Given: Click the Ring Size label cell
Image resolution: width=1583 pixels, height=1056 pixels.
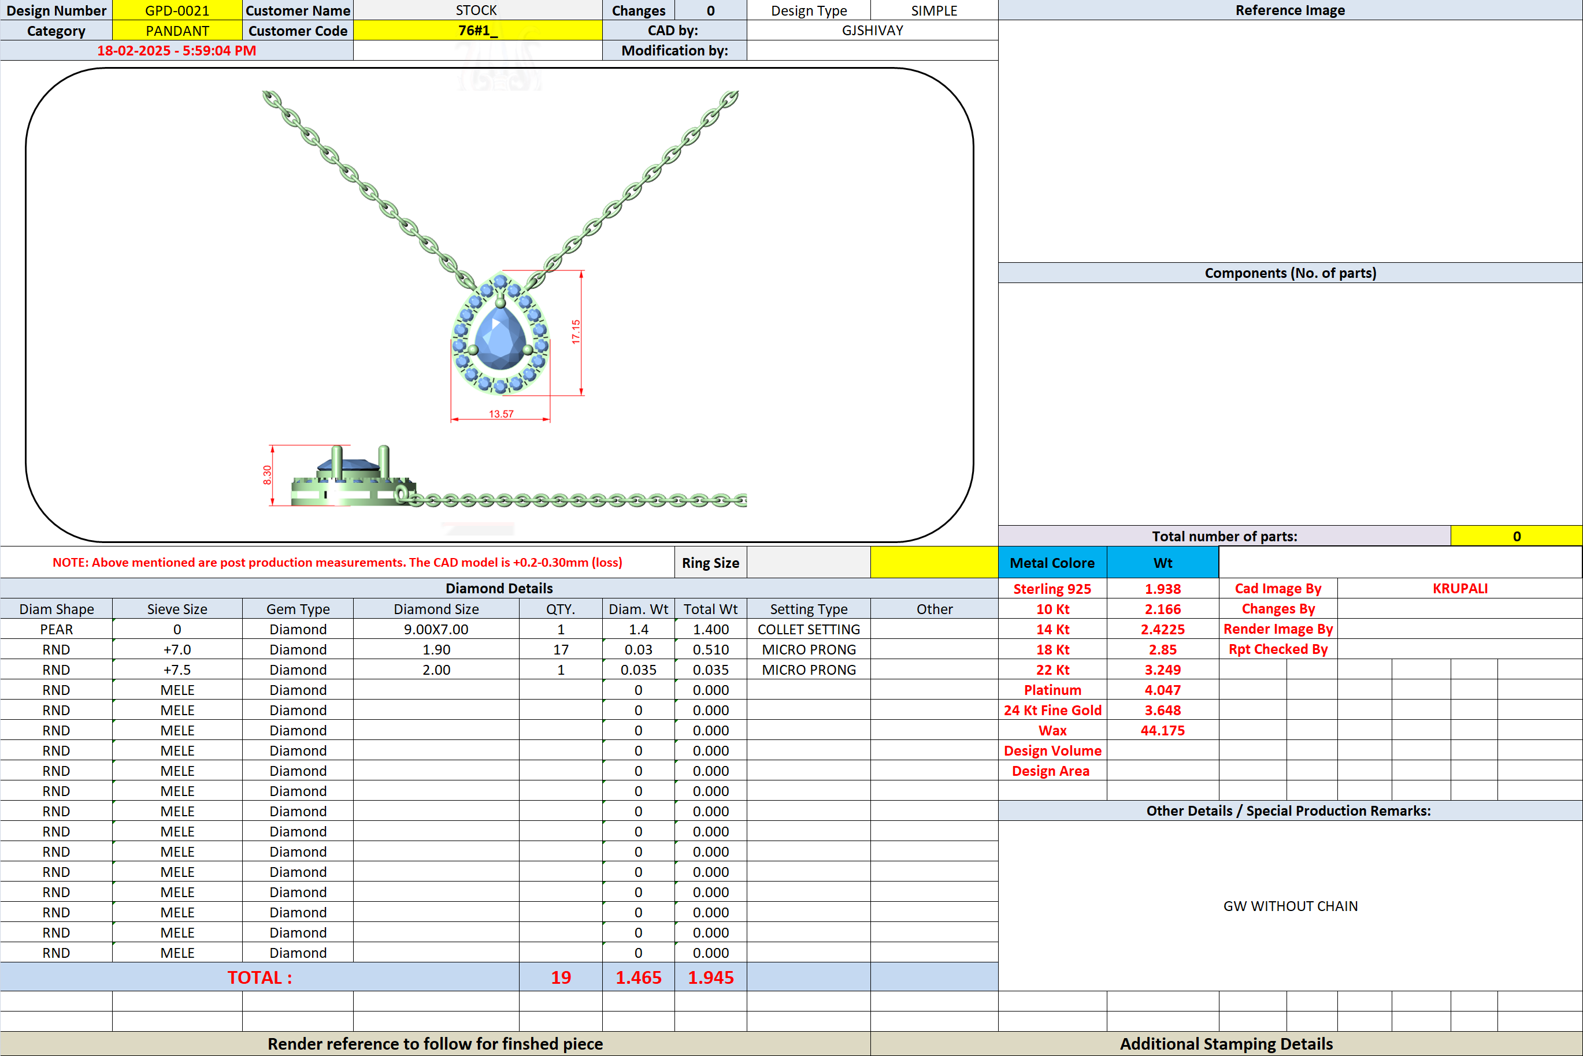Looking at the screenshot, I should point(711,562).
